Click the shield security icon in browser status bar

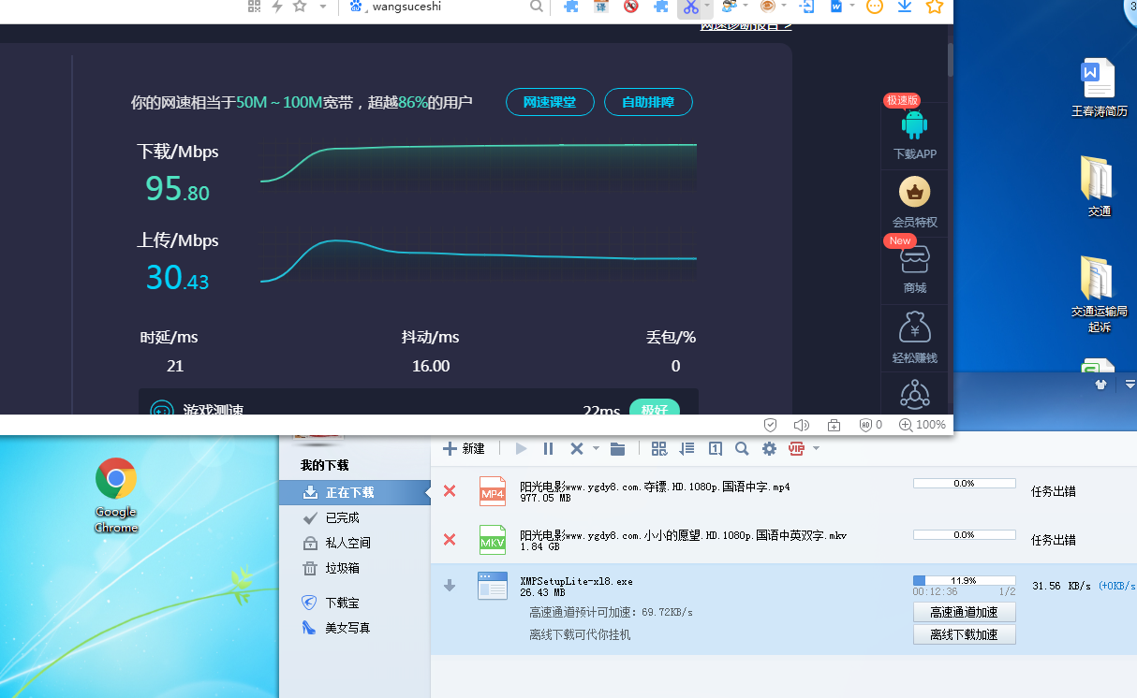click(771, 425)
